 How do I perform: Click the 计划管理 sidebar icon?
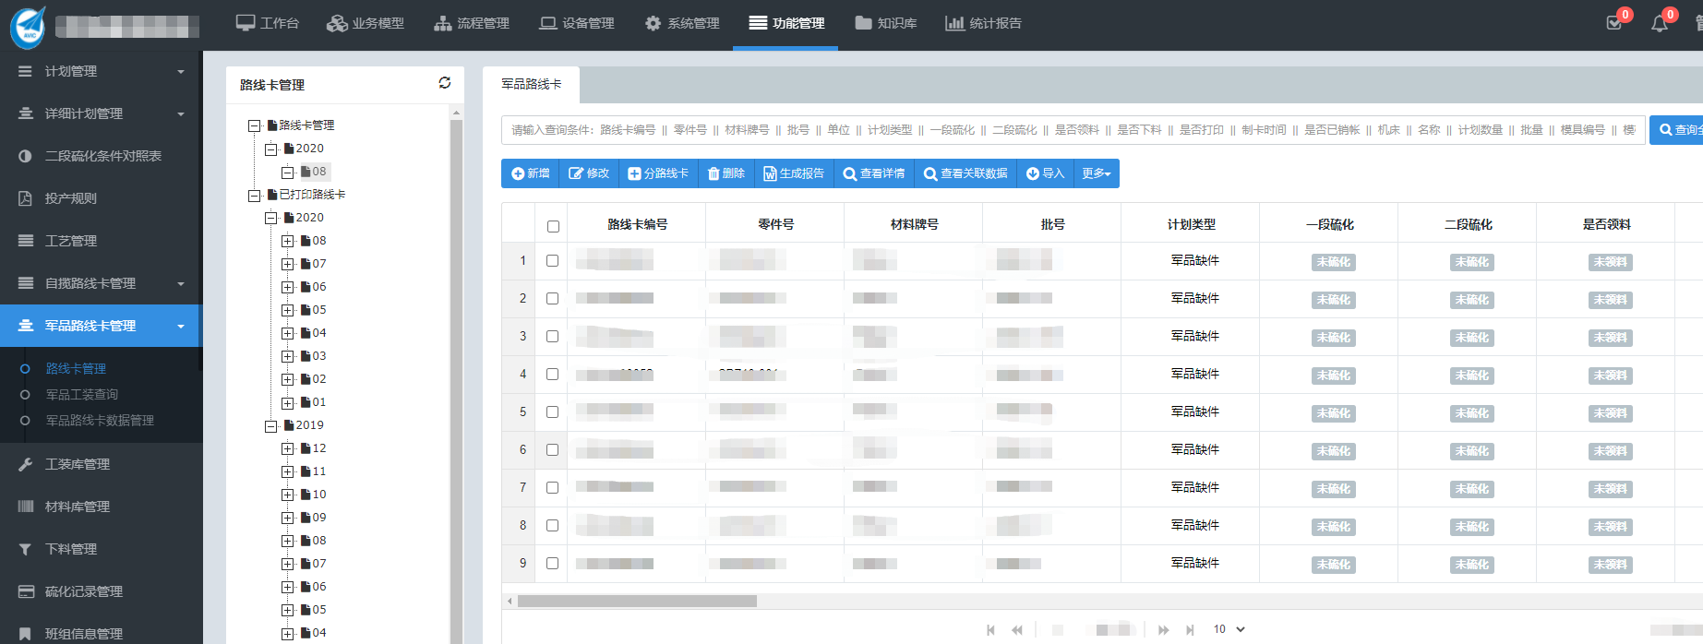26,71
